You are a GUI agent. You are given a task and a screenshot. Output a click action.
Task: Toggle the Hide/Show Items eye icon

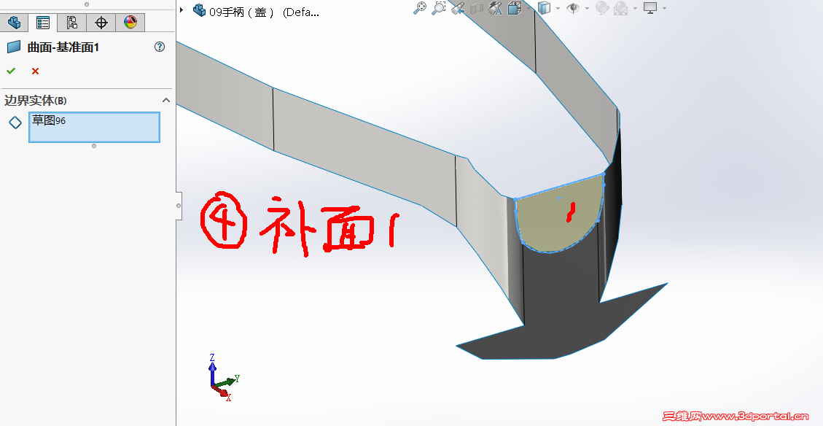574,8
